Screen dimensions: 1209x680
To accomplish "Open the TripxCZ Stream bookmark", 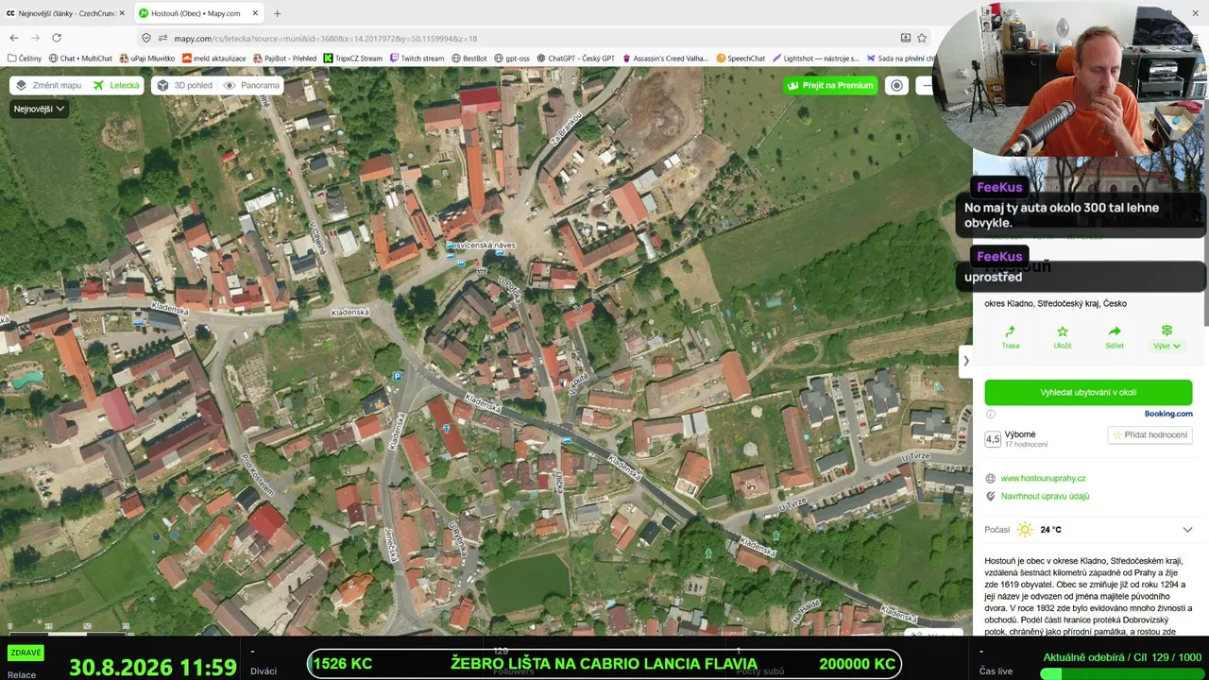I will tap(353, 59).
